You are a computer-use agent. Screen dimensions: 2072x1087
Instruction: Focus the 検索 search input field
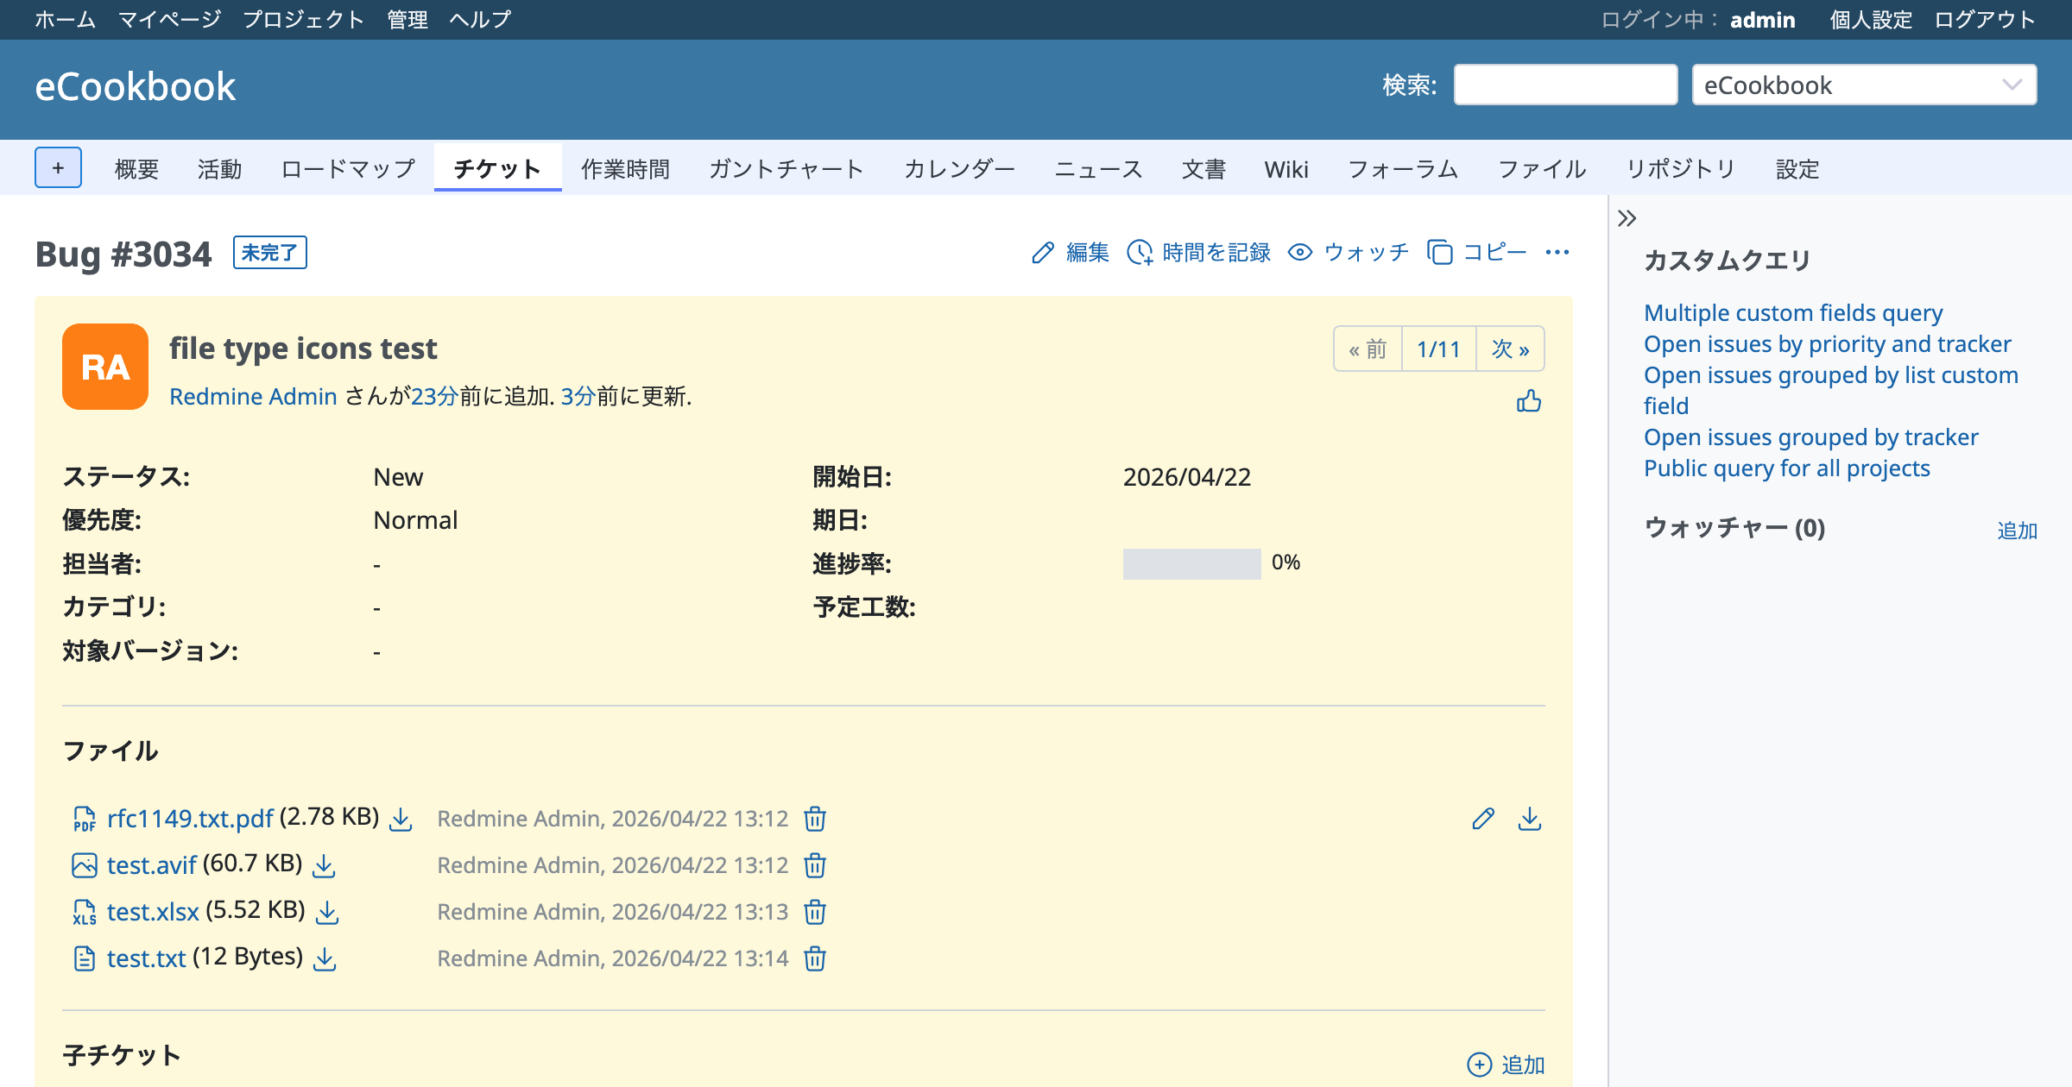[x=1564, y=85]
